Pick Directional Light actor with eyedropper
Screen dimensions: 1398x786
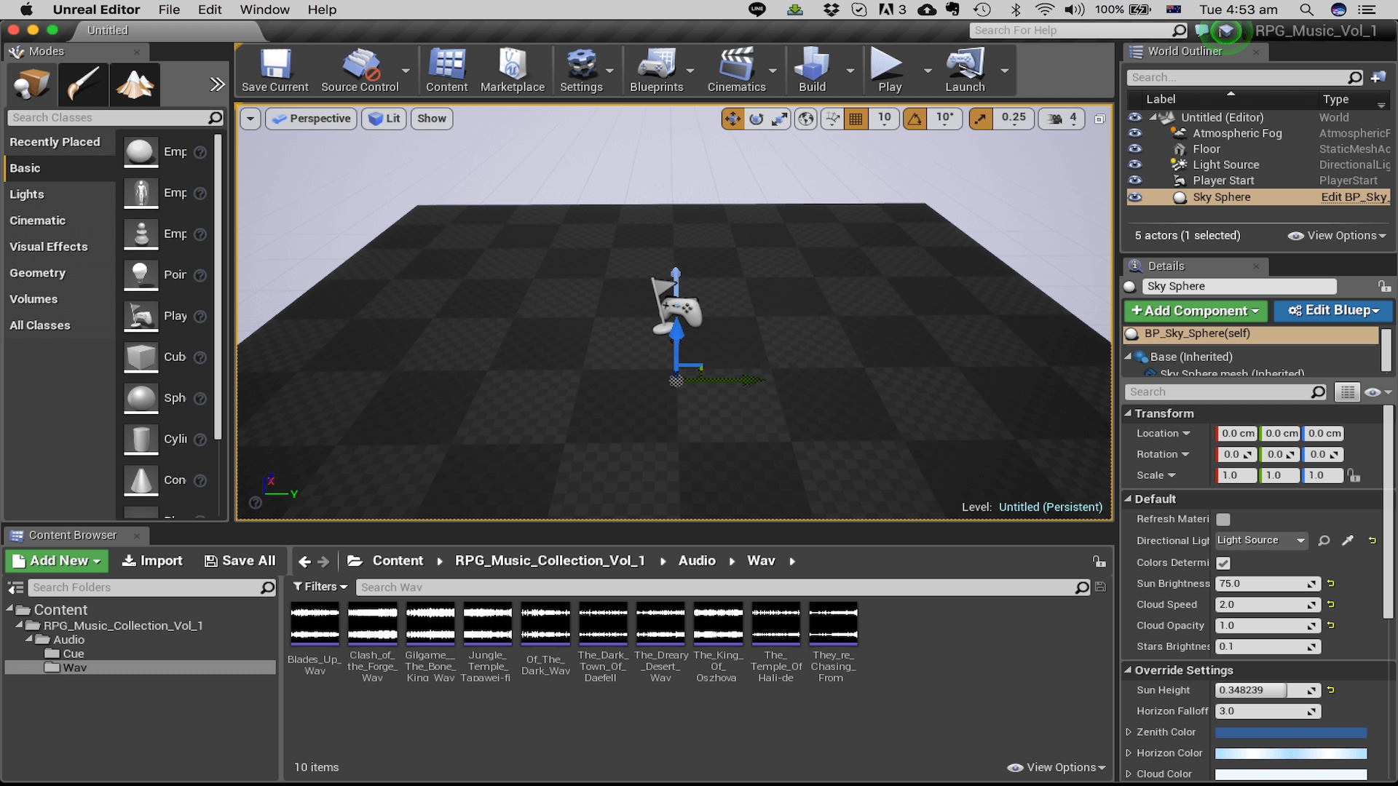[1348, 541]
